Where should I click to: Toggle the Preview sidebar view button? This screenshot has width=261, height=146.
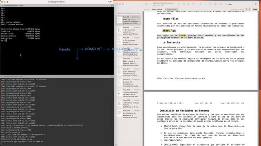tap(147, 4)
